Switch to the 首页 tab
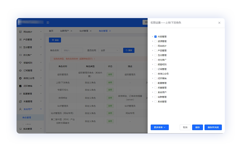Image resolution: width=243 pixels, height=151 pixels. pyautogui.click(x=51, y=31)
